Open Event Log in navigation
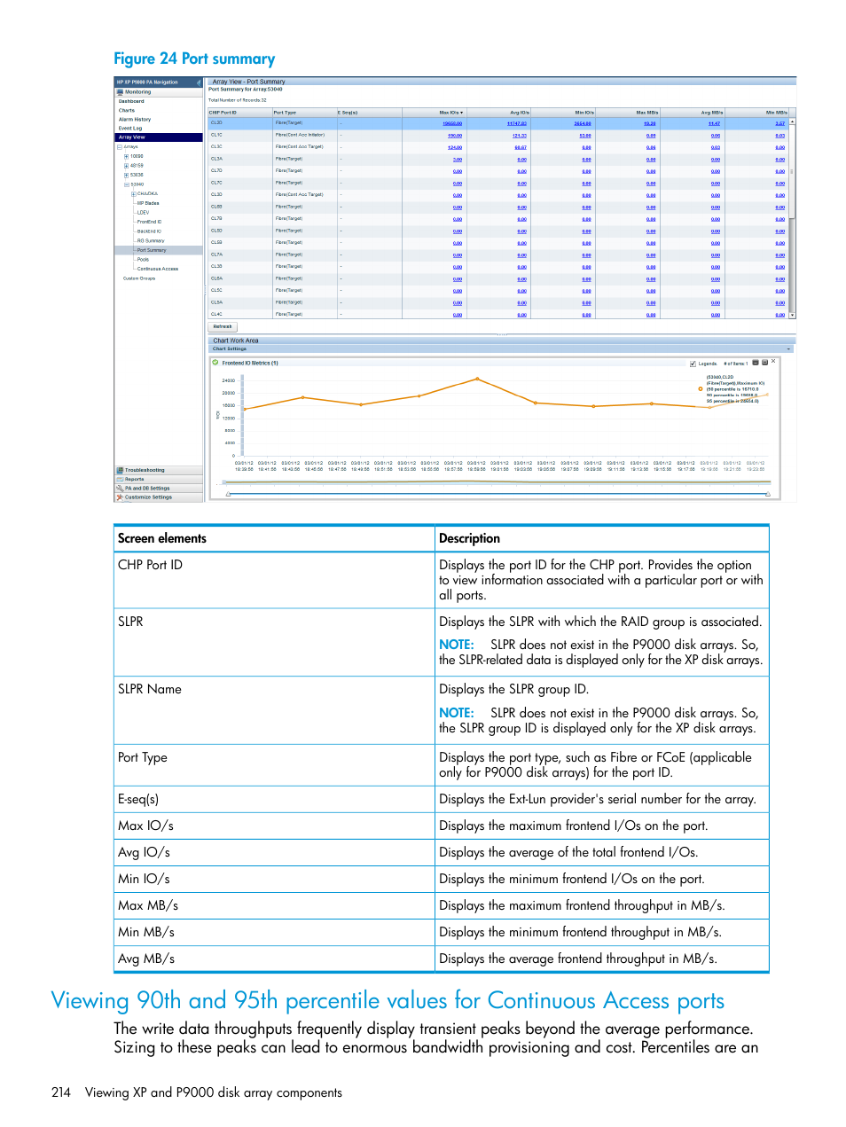 pos(130,129)
